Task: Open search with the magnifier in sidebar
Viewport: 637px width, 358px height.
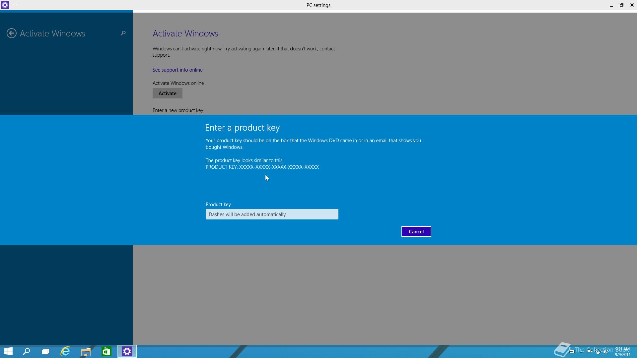Action: (123, 33)
